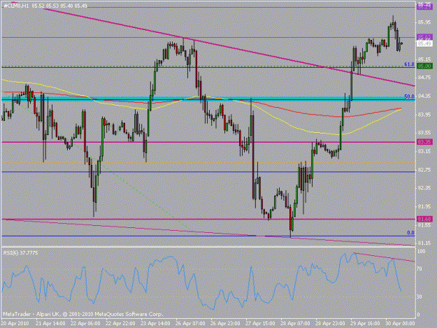Screen dimensions: 437x328
Task: Click the 82.75 price axis label
Action: [424, 169]
